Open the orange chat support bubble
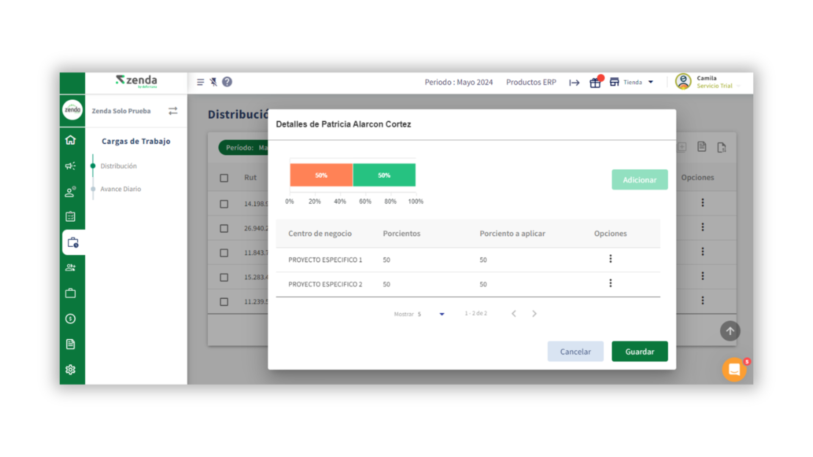Viewport: 813px width, 457px height. [734, 369]
